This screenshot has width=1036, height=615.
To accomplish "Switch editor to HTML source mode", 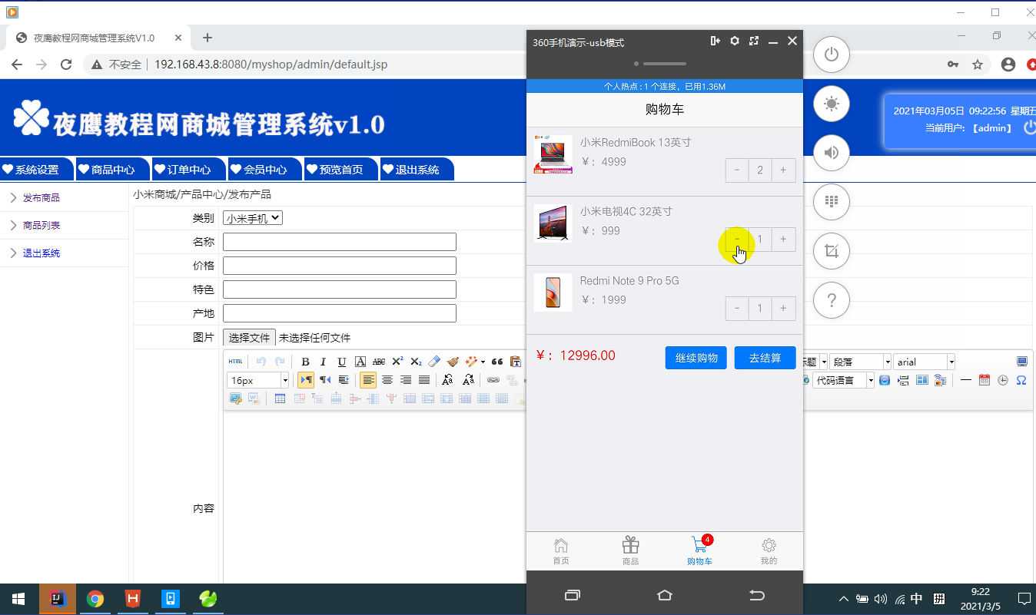I will click(x=235, y=362).
